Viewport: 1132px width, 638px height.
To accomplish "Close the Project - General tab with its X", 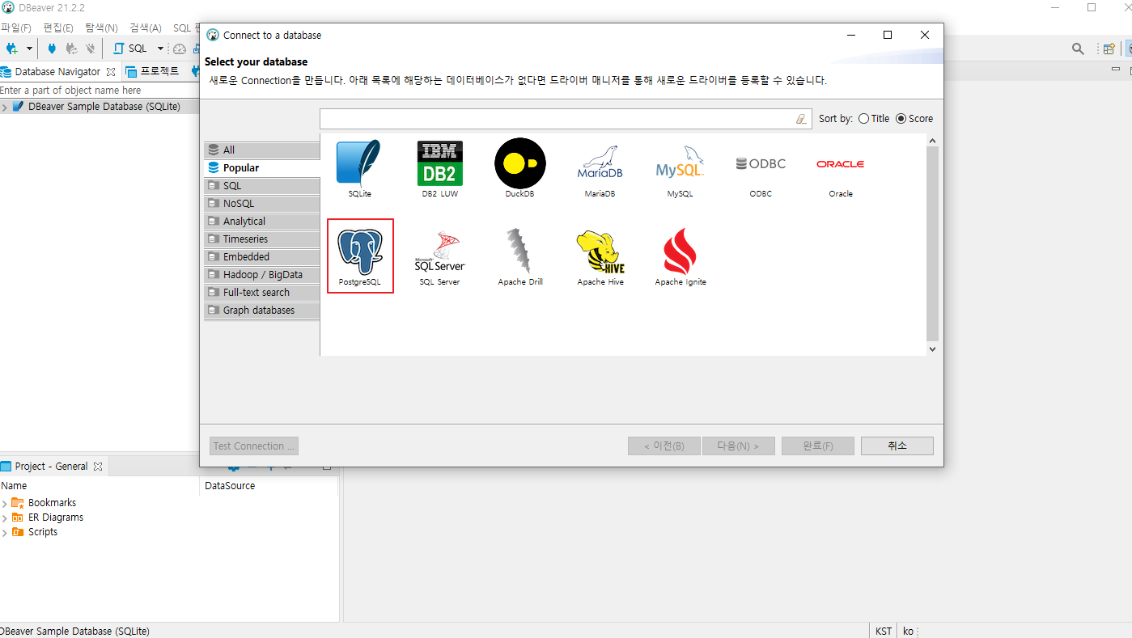I will coord(98,467).
